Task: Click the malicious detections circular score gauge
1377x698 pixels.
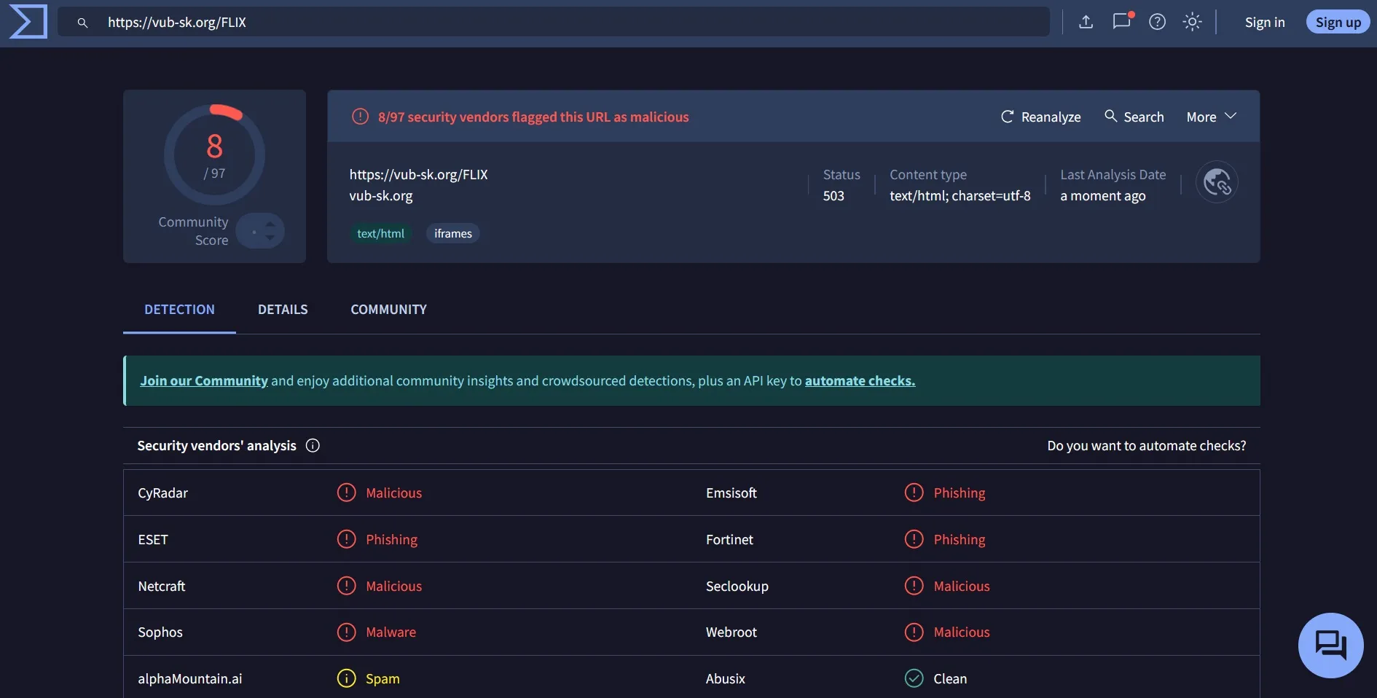Action: 214,153
